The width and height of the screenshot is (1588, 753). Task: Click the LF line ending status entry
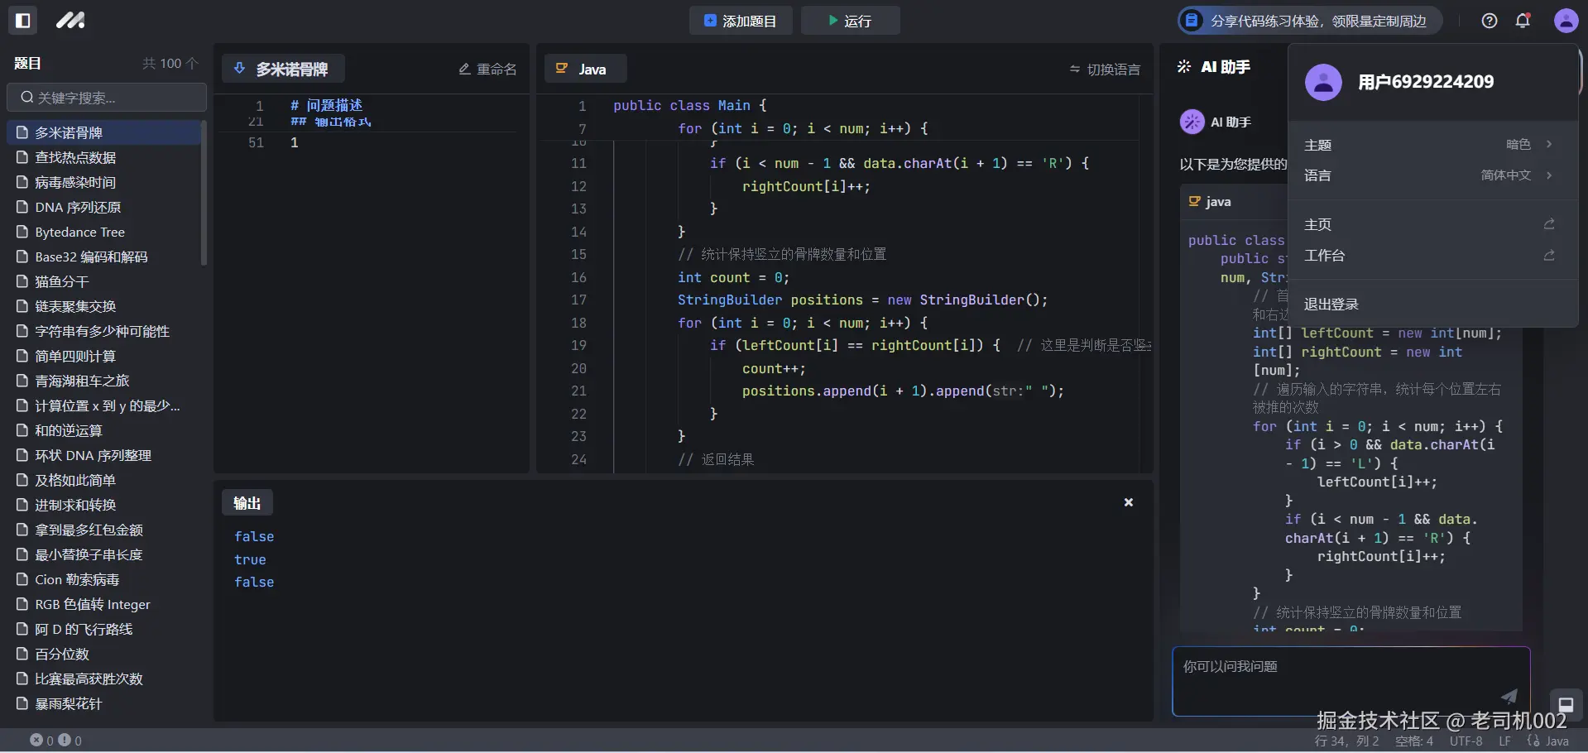tap(1504, 741)
